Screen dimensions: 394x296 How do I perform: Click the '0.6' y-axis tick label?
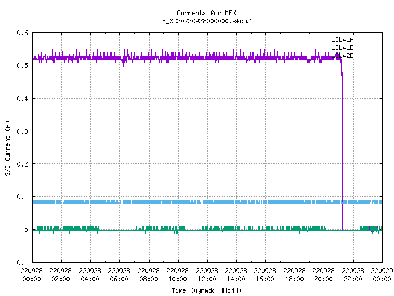(23, 33)
